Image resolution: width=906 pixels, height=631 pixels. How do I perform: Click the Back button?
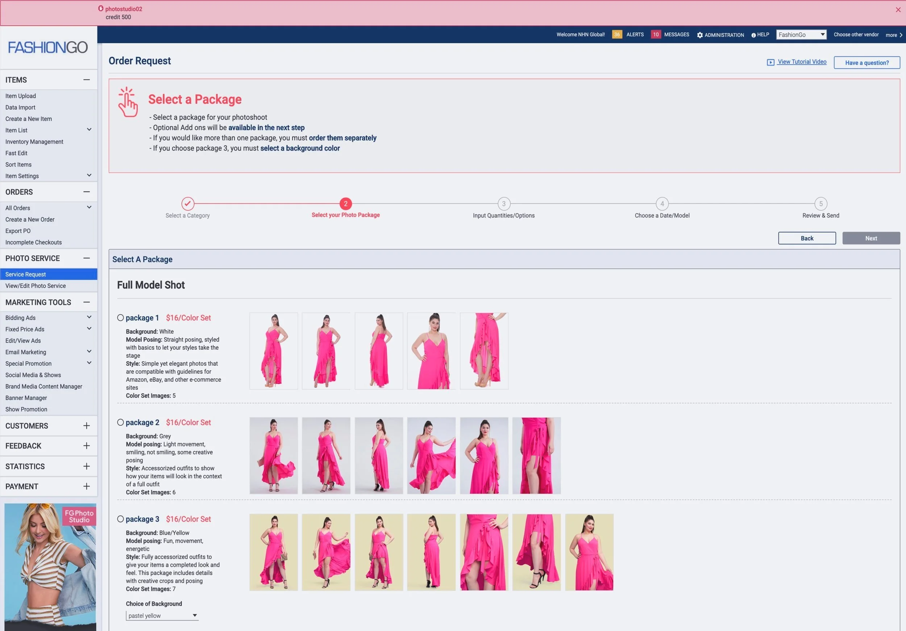(807, 238)
